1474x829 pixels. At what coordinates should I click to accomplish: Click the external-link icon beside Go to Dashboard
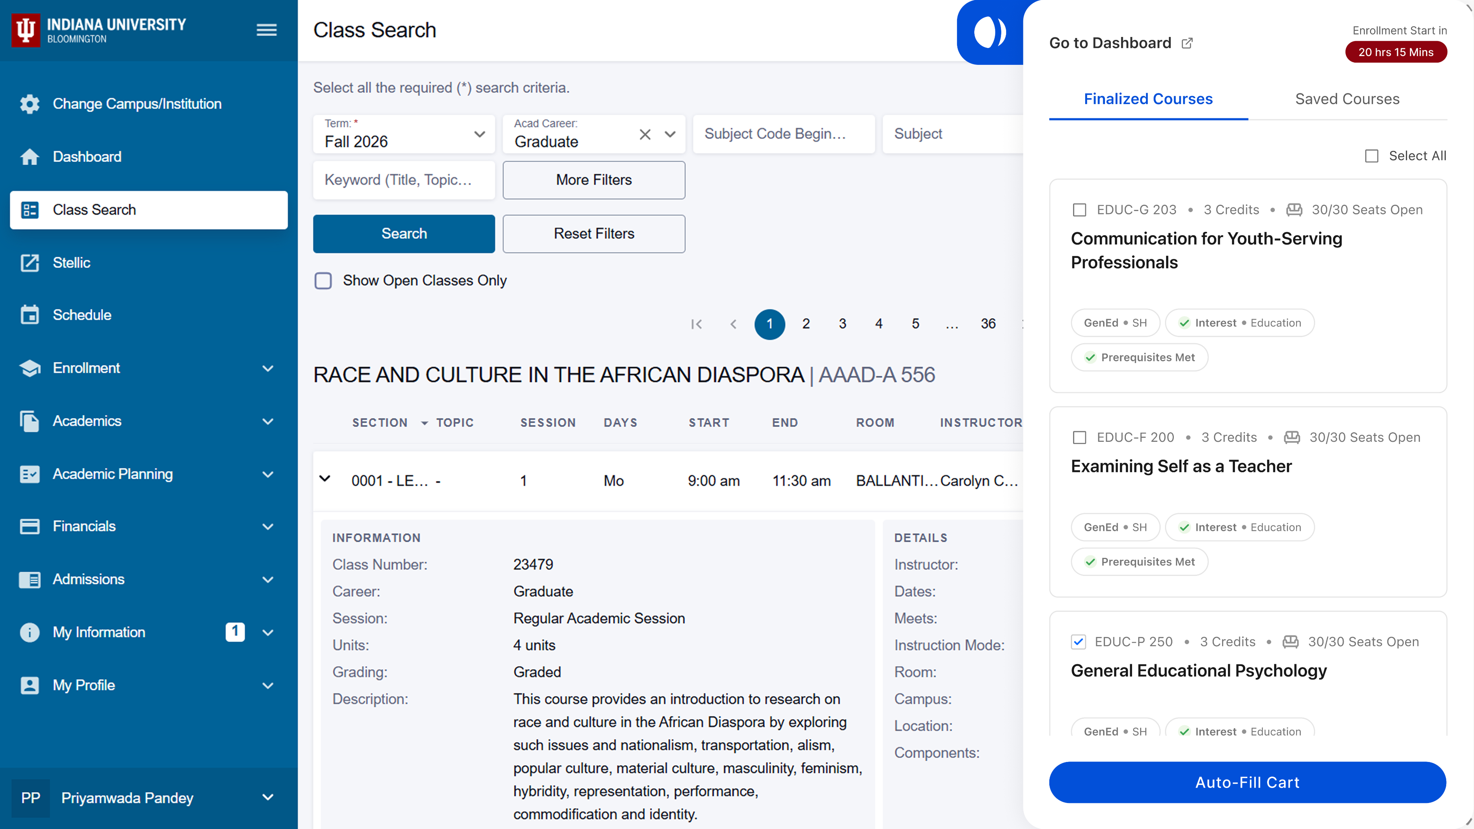point(1187,43)
